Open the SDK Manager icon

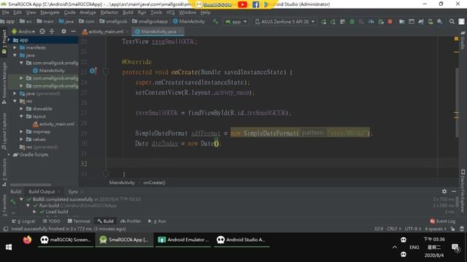[440, 22]
